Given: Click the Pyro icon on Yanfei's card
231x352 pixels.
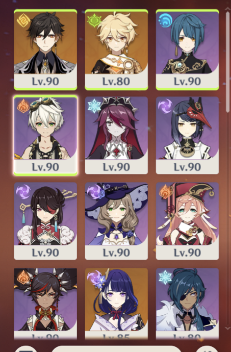Looking at the screenshot, I should (166, 191).
